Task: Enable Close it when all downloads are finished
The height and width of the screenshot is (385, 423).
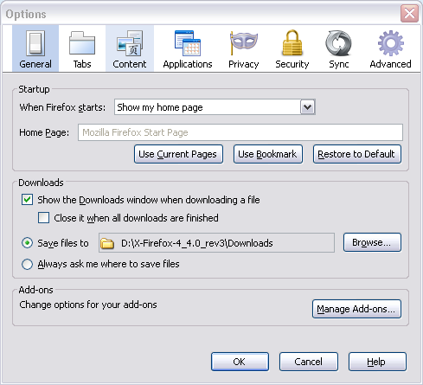Action: (43, 218)
